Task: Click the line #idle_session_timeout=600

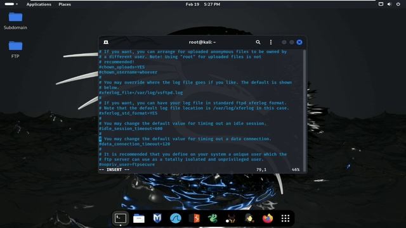Action: (x=131, y=129)
